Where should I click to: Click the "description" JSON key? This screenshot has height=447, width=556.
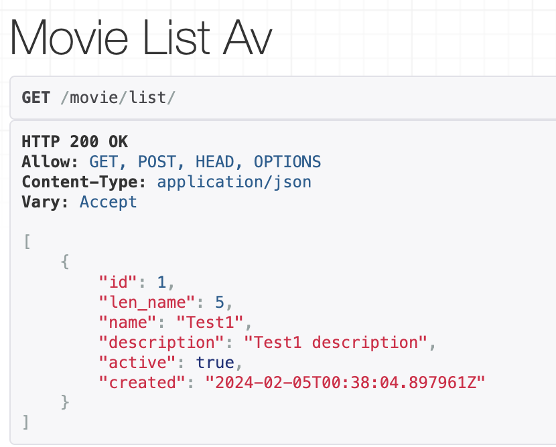tap(161, 343)
